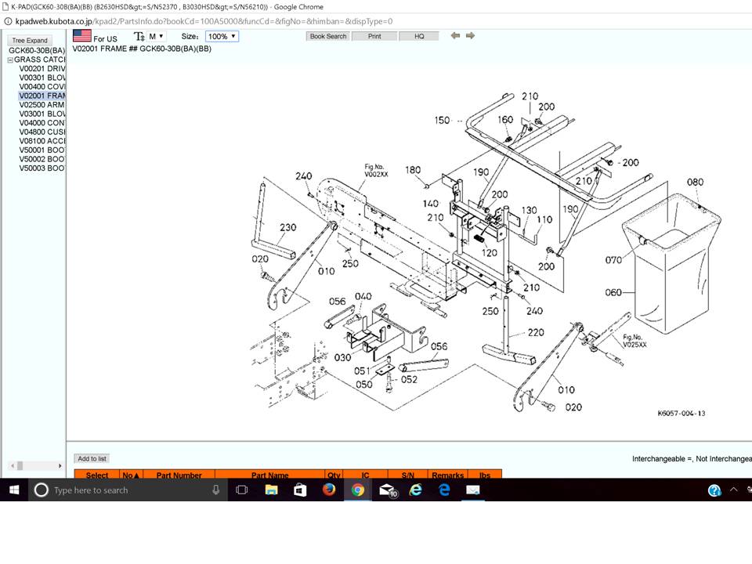
Task: Click Fig.No. V025XX reference label
Action: pos(634,341)
